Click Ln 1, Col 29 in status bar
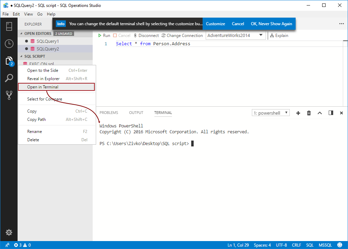This screenshot has height=249, width=348. 238,245
